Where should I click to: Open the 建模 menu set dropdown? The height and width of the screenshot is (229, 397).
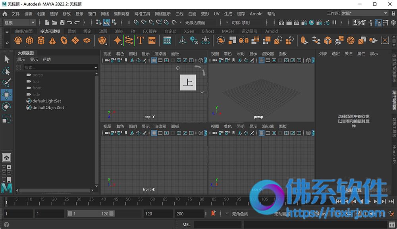click(19, 23)
